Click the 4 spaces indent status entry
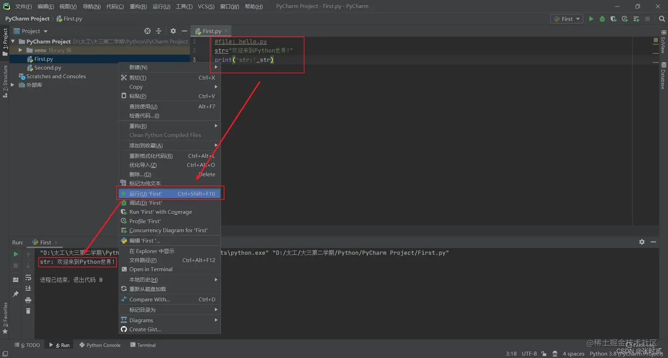The image size is (668, 358). tap(573, 354)
